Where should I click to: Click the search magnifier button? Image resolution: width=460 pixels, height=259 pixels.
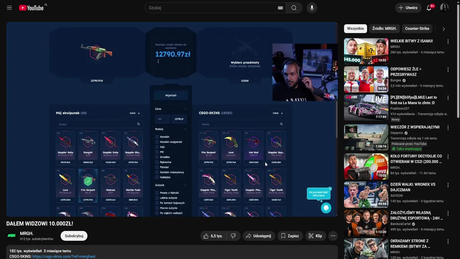[294, 8]
